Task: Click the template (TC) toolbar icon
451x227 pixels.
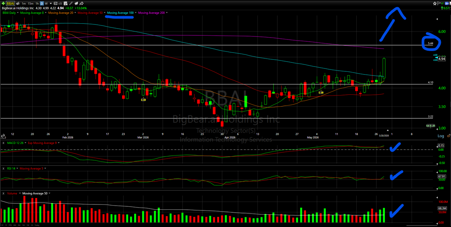Action: tap(56, 3)
